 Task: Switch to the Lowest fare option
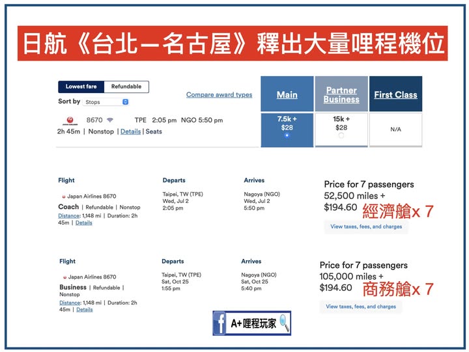pyautogui.click(x=81, y=87)
